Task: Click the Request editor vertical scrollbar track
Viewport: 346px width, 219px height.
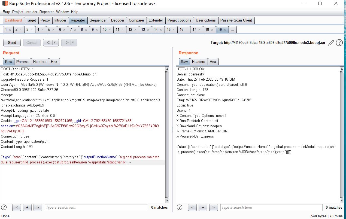Action: pyautogui.click(x=167, y=135)
